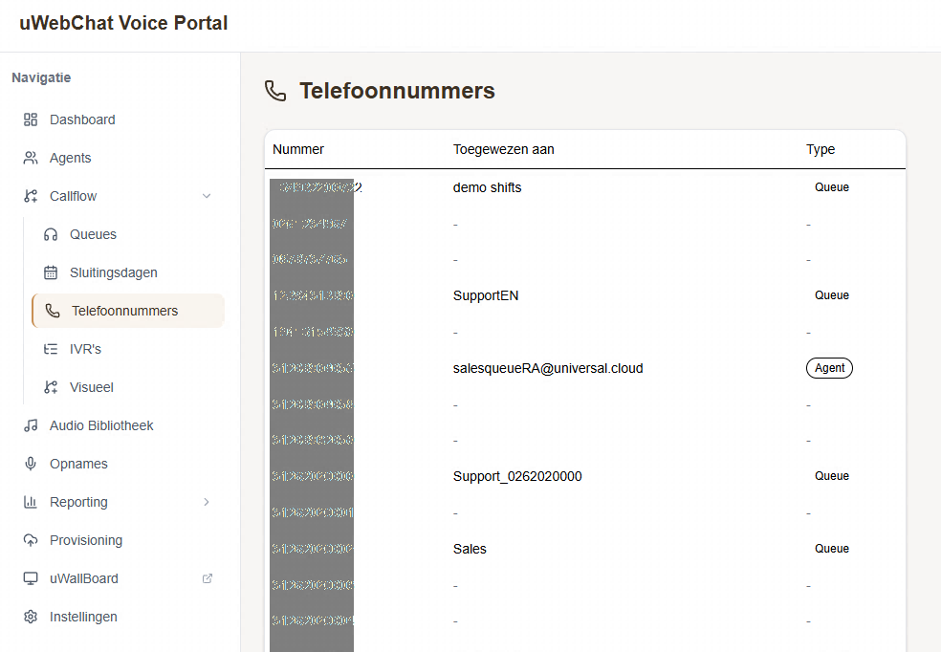Click the Telefoonnummers page heading

tap(397, 91)
